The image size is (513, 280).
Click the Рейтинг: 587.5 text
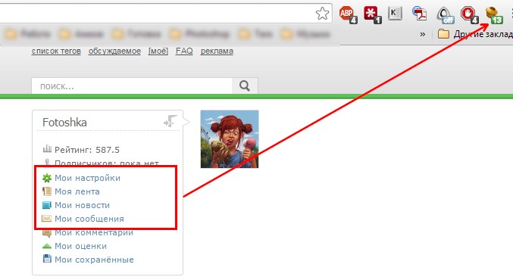point(87,150)
